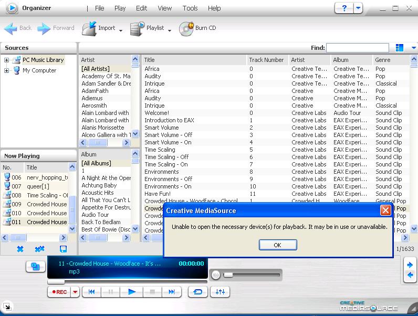This screenshot has width=418, height=316.
Task: Click the Import toolbar icon
Action: [90, 28]
